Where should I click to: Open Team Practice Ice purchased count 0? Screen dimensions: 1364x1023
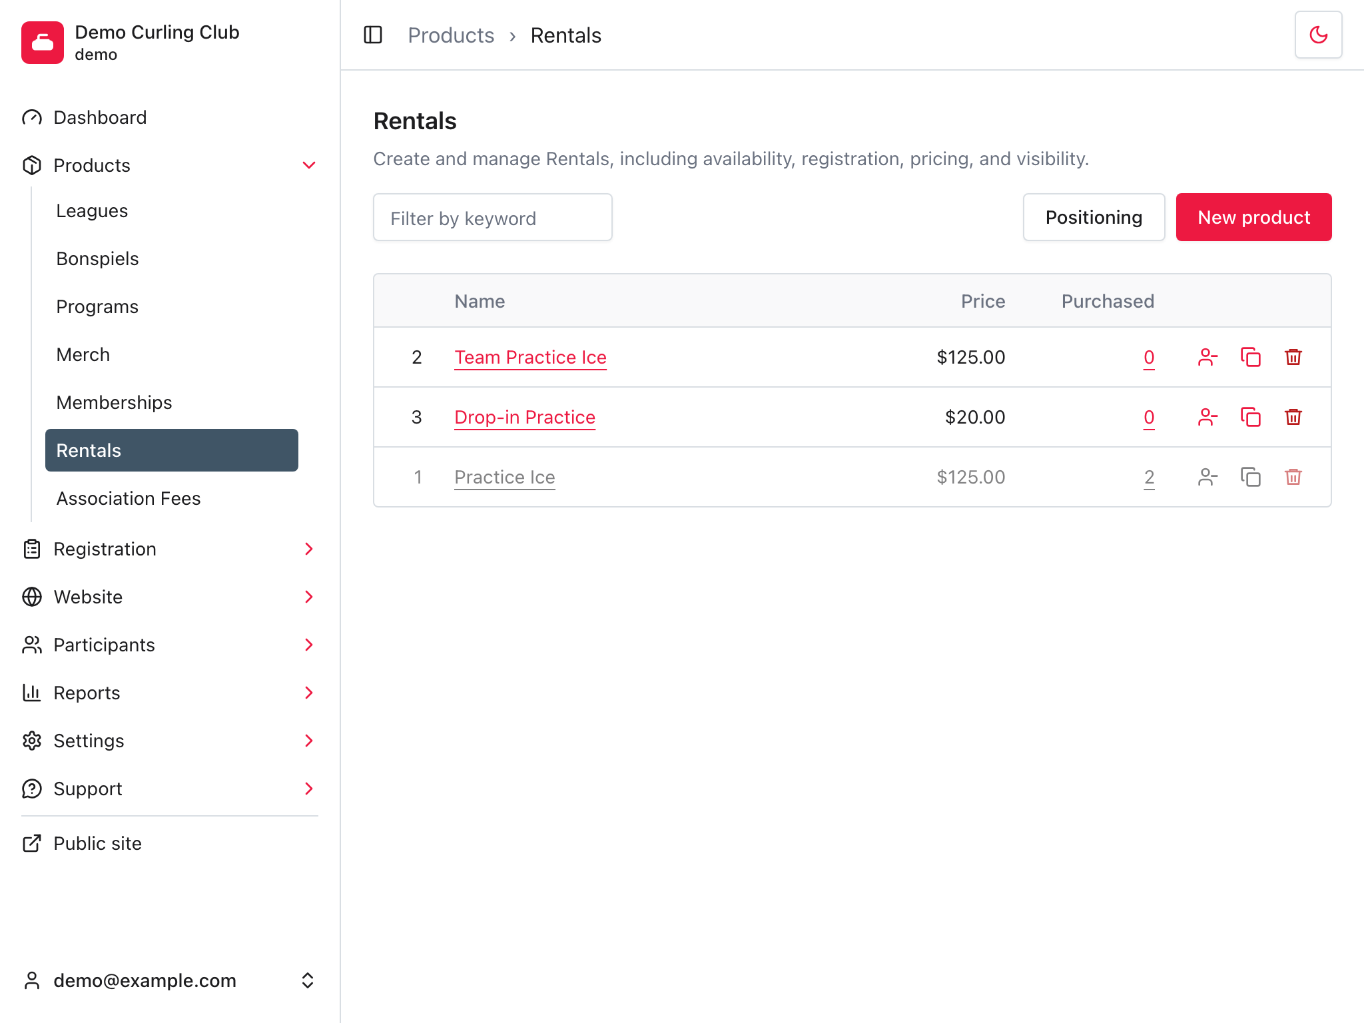pyautogui.click(x=1149, y=358)
